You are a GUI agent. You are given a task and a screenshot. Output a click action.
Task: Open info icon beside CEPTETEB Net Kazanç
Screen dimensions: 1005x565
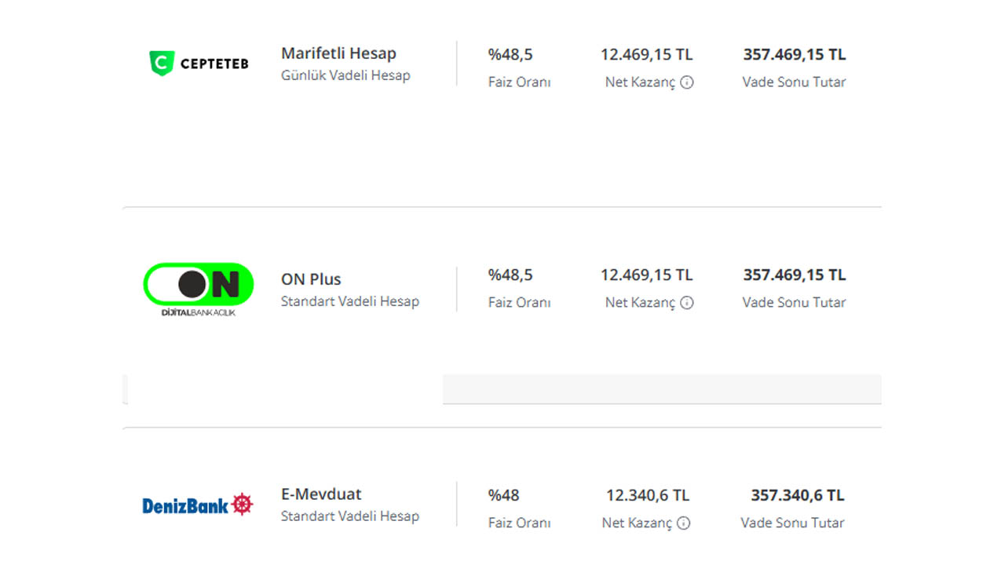point(687,82)
